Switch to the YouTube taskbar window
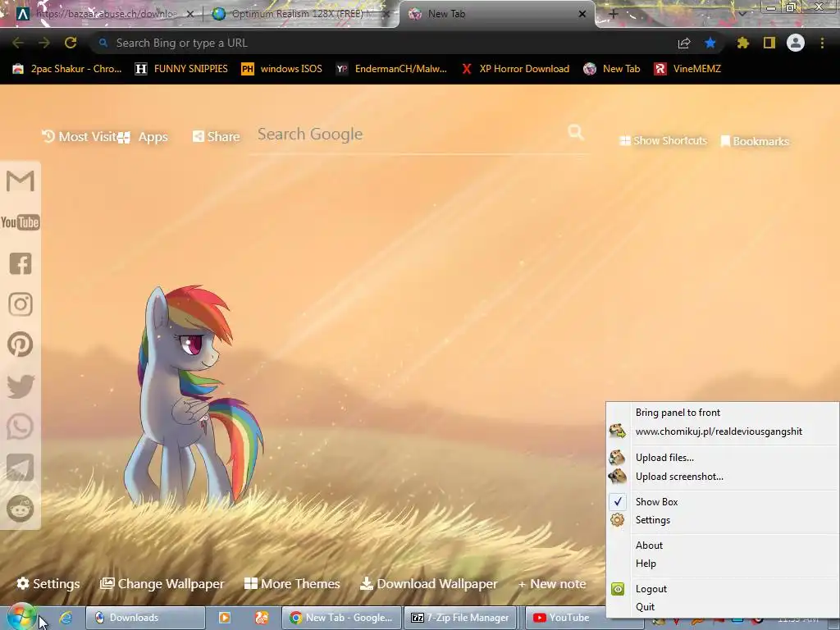The width and height of the screenshot is (840, 630). click(x=566, y=618)
